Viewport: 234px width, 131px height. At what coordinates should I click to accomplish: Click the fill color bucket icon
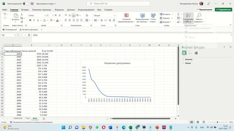point(51,20)
